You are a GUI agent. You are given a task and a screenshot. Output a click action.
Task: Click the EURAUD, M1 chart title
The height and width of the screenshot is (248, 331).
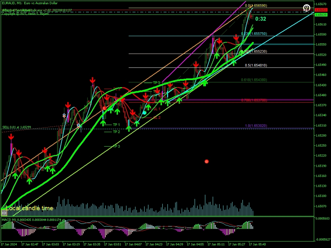pos(29,3)
